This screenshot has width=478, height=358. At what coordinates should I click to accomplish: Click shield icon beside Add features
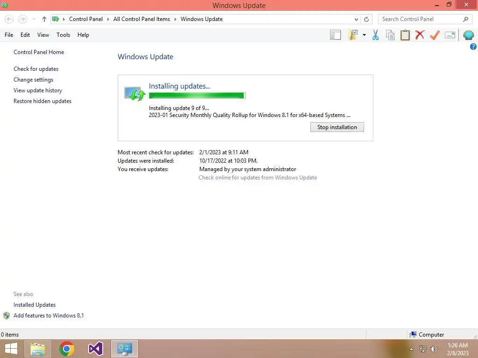click(x=7, y=316)
